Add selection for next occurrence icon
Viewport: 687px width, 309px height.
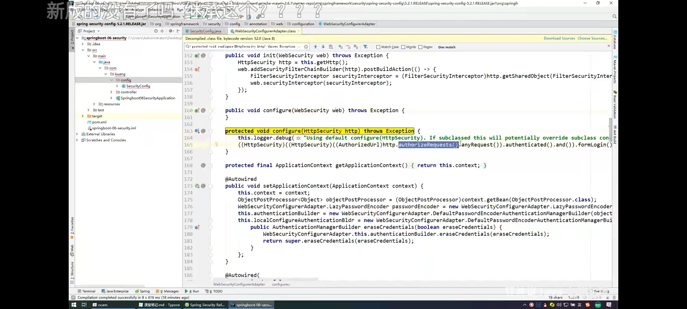tap(340, 47)
